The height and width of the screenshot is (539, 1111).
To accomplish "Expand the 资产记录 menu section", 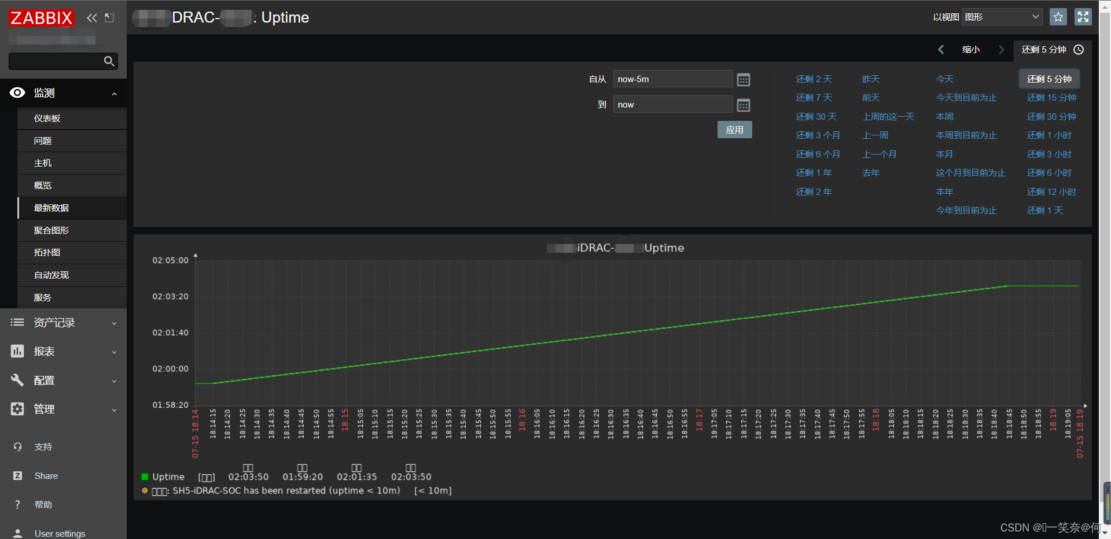I will point(114,323).
